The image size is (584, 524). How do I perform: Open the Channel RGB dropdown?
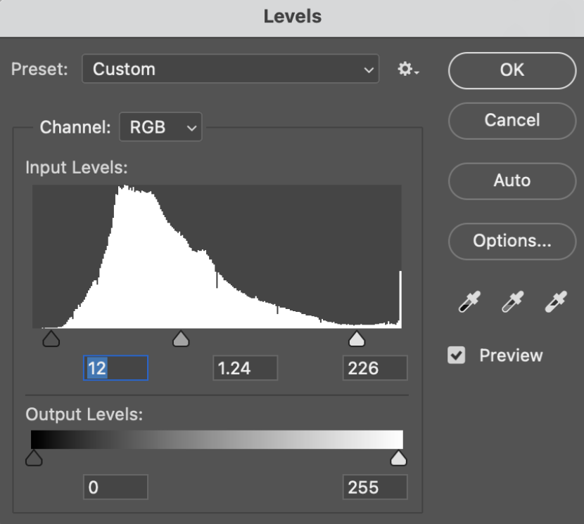pos(160,127)
